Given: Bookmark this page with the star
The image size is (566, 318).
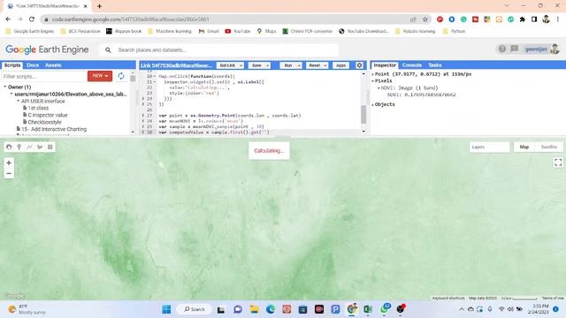Looking at the screenshot, I should (425, 19).
